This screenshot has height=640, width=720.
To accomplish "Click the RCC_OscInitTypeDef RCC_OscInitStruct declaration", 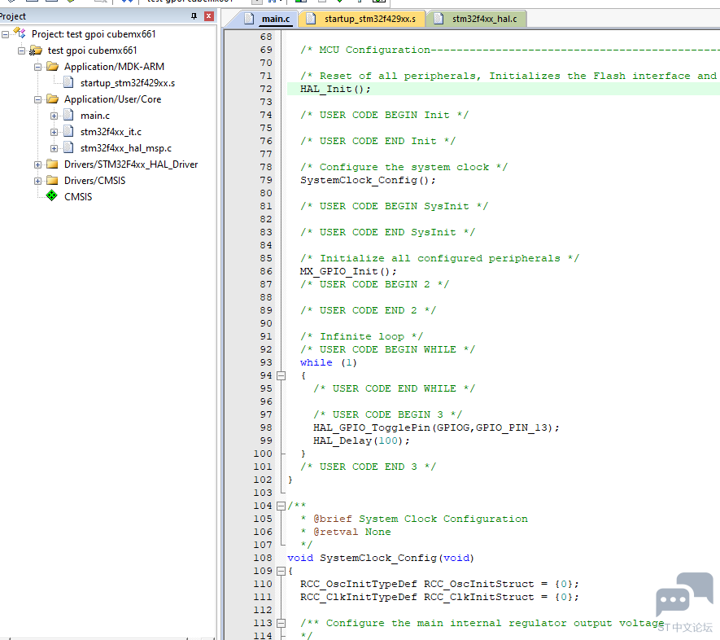I will coord(439,584).
